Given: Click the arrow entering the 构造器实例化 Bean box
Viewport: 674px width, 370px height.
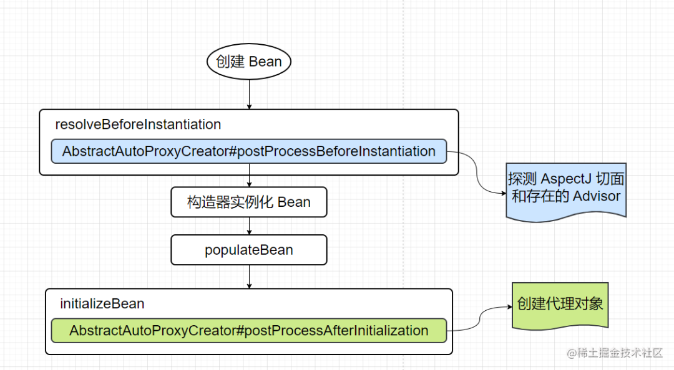Looking at the screenshot, I should 249,181.
